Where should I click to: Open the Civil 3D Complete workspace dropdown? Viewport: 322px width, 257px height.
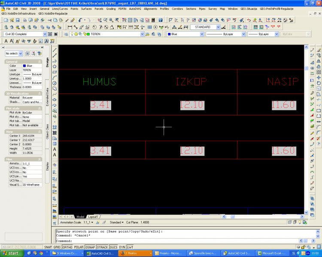coord(45,34)
